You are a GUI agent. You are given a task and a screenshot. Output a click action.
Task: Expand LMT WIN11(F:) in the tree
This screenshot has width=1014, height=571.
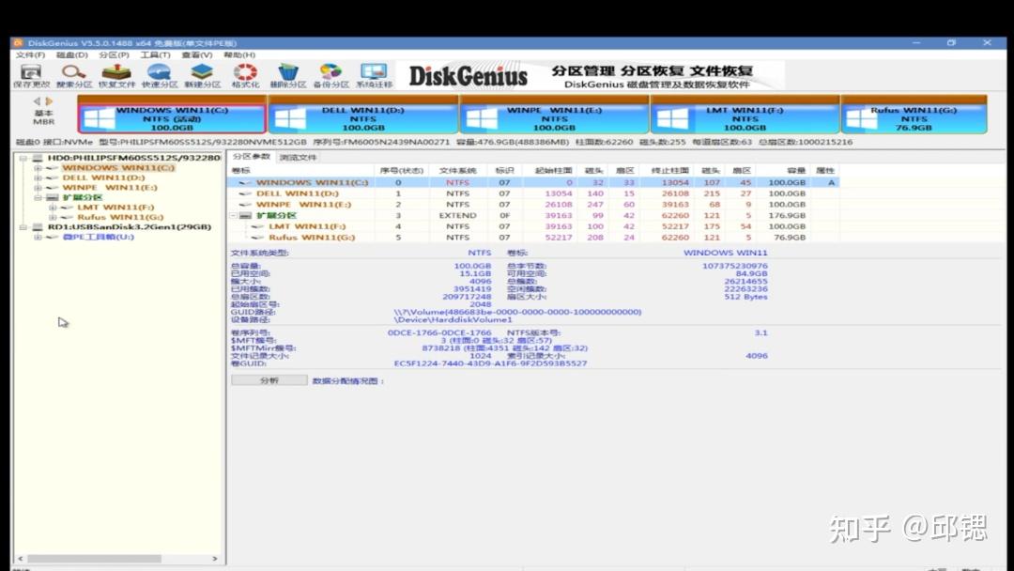coord(53,208)
